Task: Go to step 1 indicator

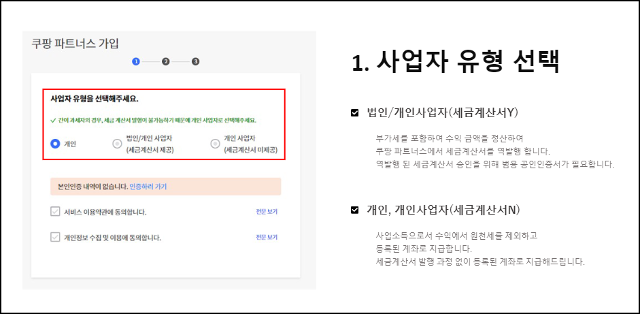Action: (x=136, y=61)
